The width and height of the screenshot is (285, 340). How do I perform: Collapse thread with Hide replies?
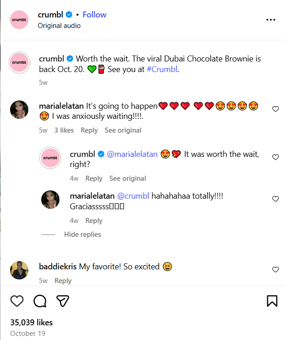(82, 234)
